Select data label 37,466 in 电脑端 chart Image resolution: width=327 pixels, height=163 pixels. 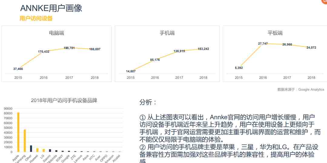(x=18, y=69)
